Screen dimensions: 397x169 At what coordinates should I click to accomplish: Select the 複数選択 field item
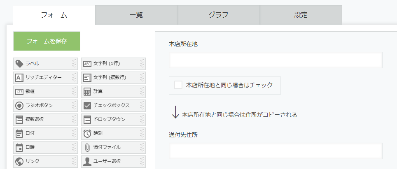coord(46,120)
